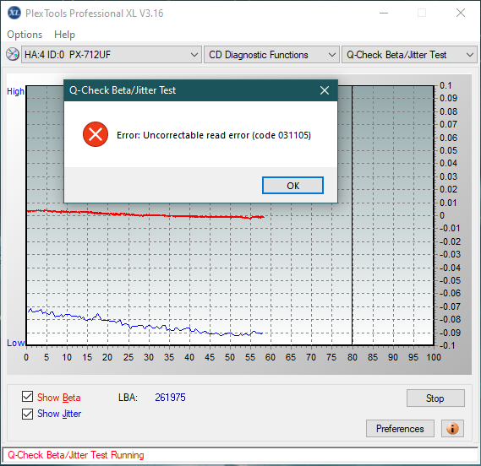Toggle the Show Beta checkbox
Screen dimensions: 481x466
(x=27, y=397)
